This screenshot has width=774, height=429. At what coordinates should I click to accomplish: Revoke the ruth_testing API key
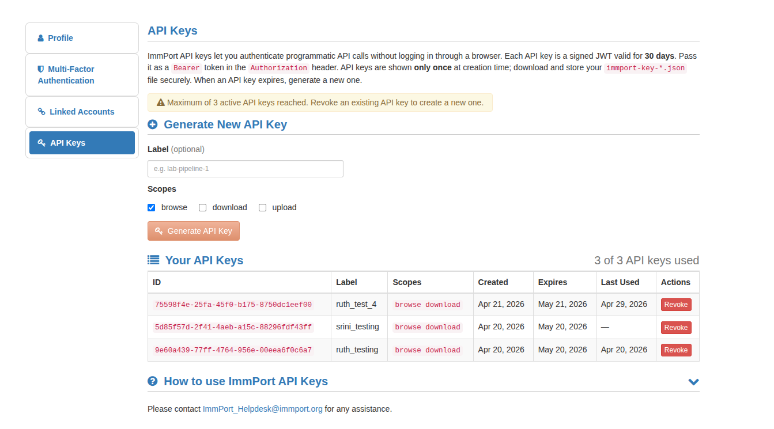676,350
